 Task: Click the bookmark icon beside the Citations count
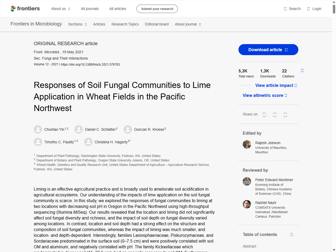tap(302, 70)
